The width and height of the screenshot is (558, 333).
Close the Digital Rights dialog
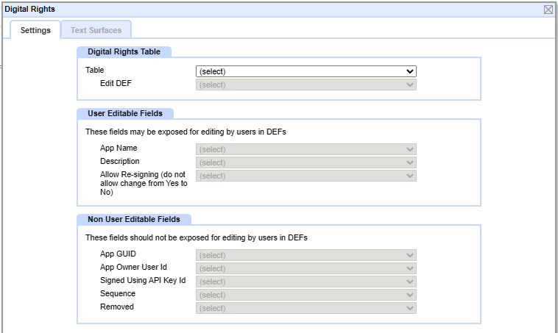pyautogui.click(x=548, y=10)
